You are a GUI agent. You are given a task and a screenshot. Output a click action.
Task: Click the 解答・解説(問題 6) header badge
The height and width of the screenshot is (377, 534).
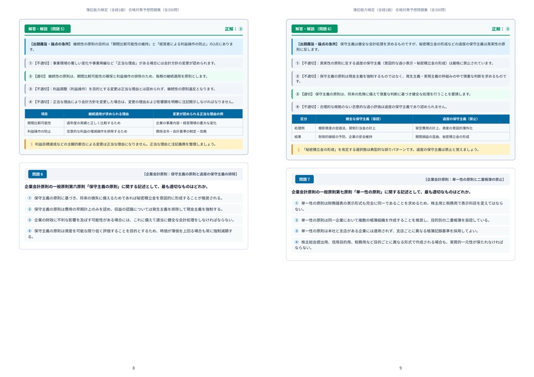(314, 29)
